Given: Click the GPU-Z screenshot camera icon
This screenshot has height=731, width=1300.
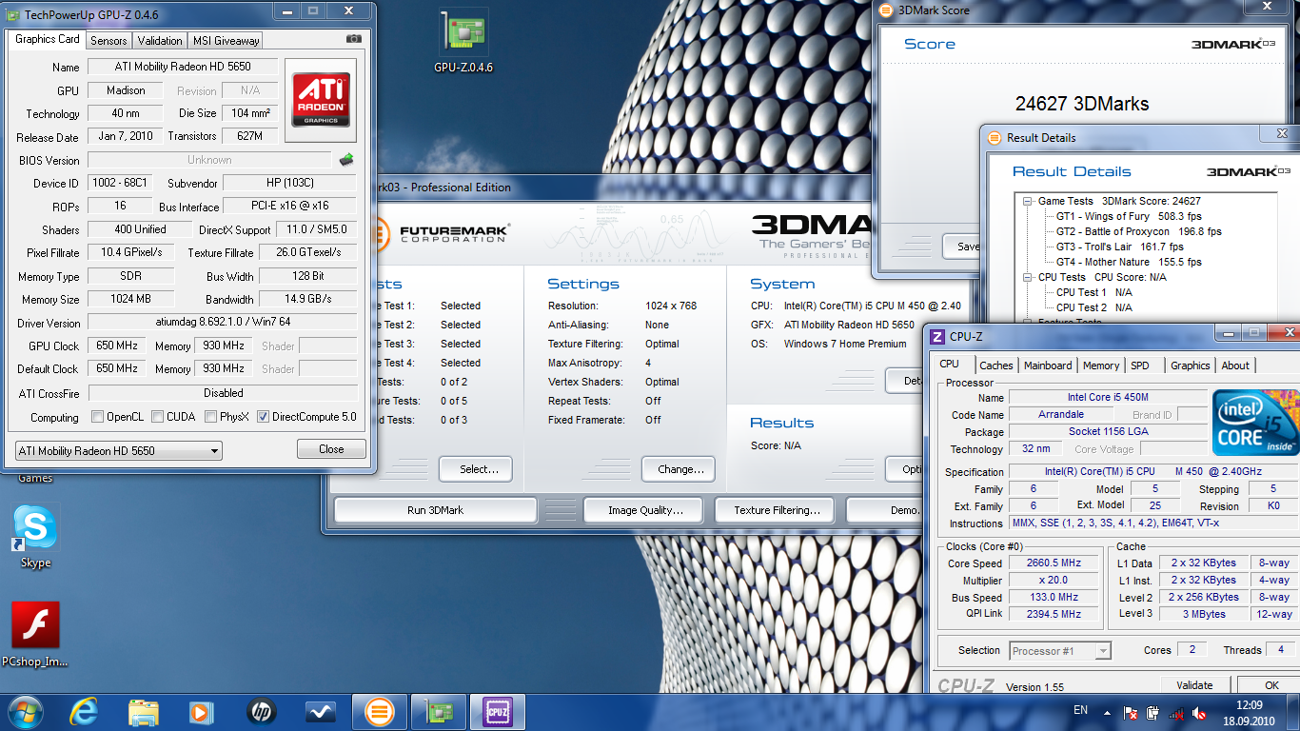Looking at the screenshot, I should (x=354, y=39).
